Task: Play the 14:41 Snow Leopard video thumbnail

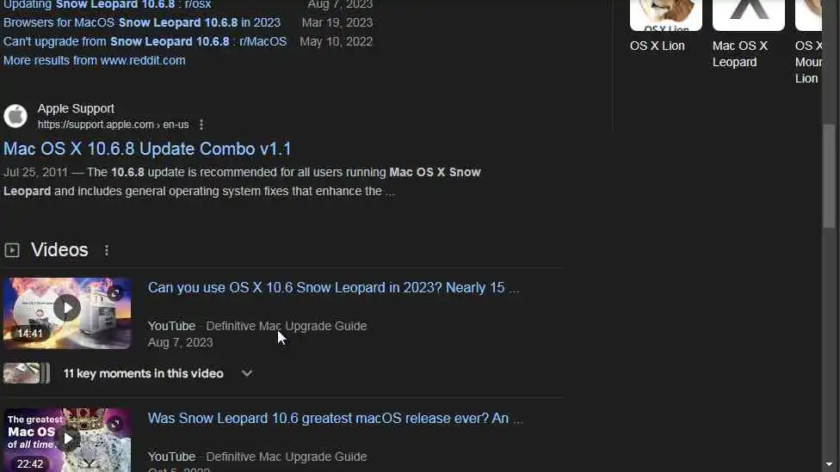Action: tap(67, 313)
